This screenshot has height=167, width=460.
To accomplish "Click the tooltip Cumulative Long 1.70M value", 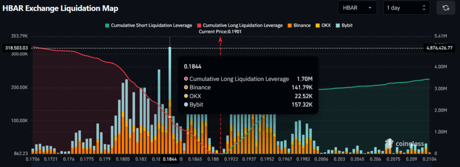I will click(305, 79).
